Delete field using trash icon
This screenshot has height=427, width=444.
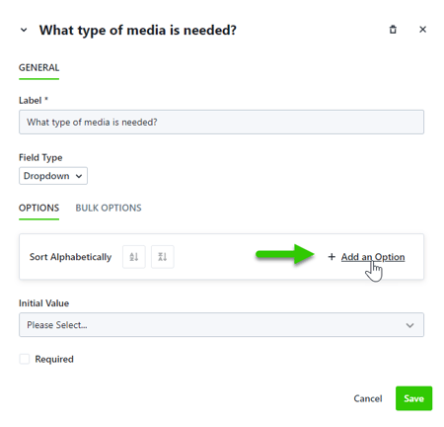pyautogui.click(x=393, y=30)
